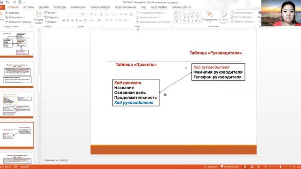Select the Oval shape in shapes gallery

192,13
